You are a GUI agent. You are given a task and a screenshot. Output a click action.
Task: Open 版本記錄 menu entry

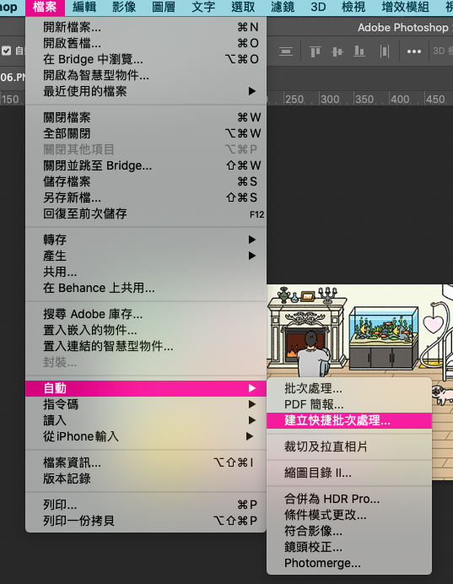[x=146, y=479]
